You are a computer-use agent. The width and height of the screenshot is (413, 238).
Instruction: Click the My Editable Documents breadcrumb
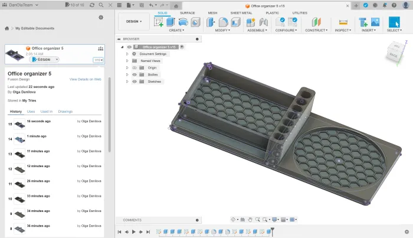[x=34, y=28]
